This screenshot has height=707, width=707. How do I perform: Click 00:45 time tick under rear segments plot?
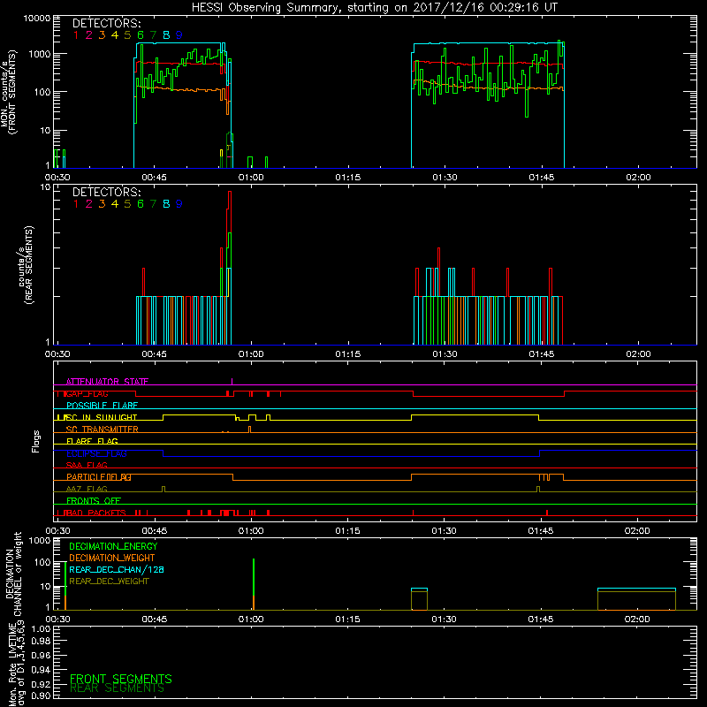pos(154,354)
